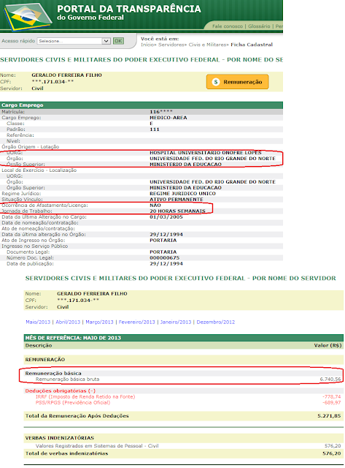Click name GERALDO FERREIRA FILHO in top card
Screen dimensions: 345x468
coord(66,75)
